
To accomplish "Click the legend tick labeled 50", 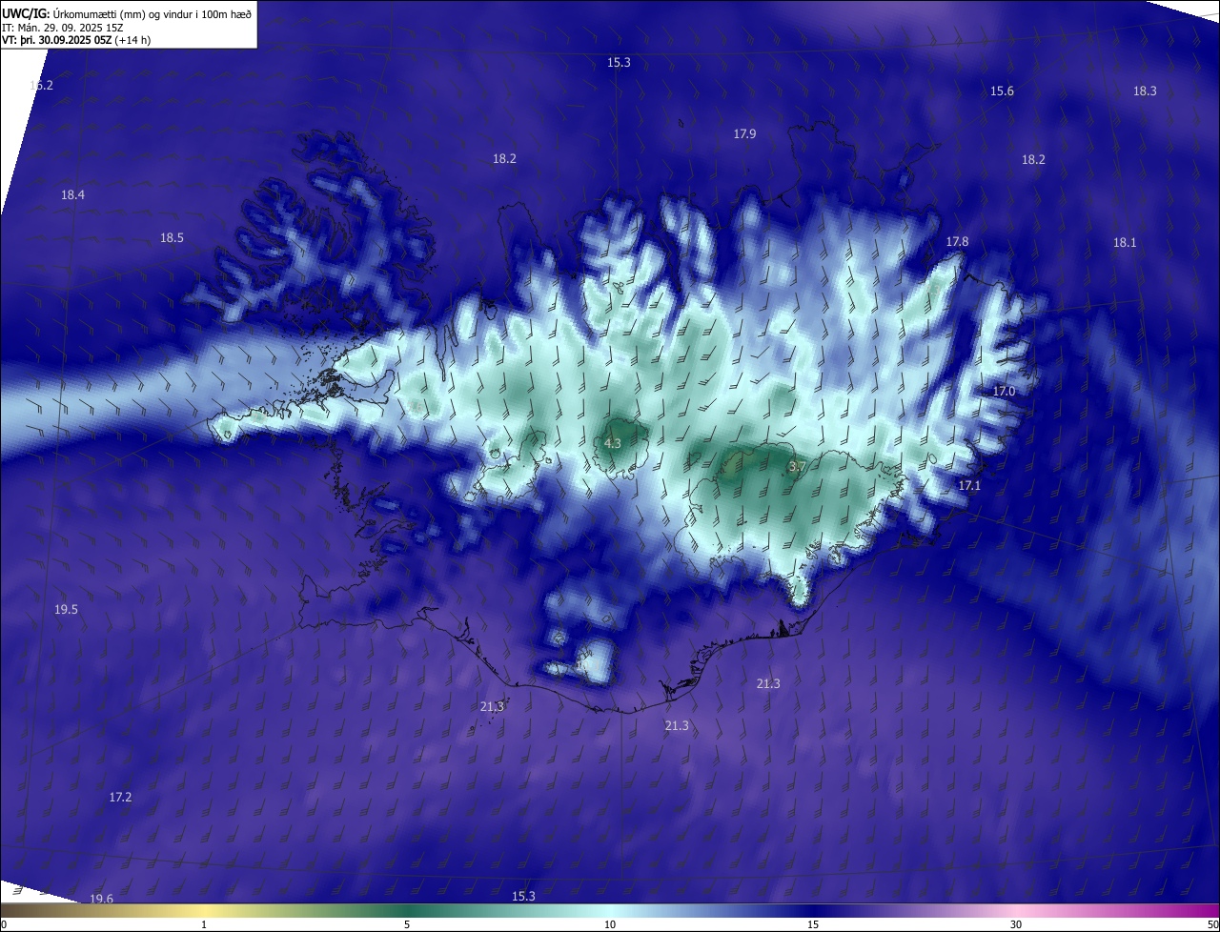I will [x=1212, y=924].
